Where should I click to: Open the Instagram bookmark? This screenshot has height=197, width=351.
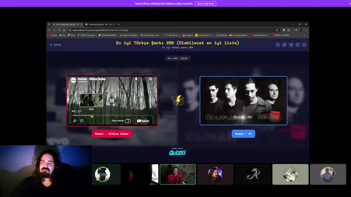(x=188, y=35)
